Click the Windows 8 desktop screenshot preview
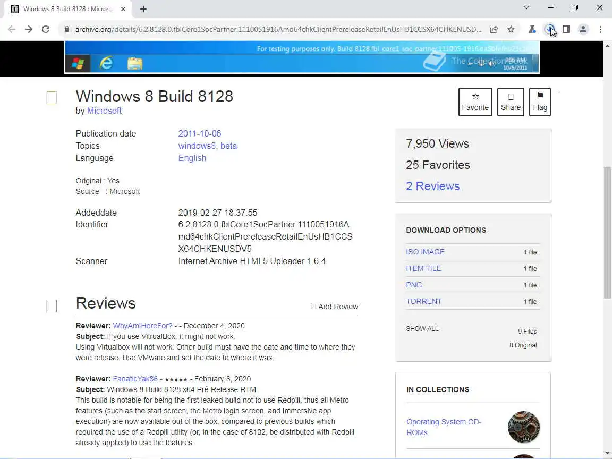612x459 pixels. point(302,57)
